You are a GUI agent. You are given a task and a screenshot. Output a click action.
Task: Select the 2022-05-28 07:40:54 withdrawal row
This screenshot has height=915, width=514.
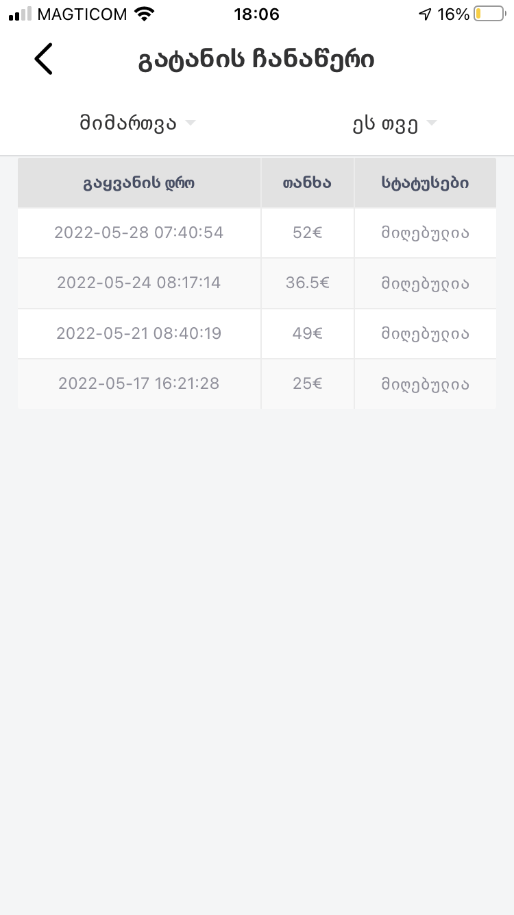tap(139, 233)
